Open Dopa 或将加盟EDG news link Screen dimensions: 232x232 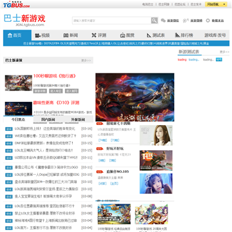click(47, 175)
